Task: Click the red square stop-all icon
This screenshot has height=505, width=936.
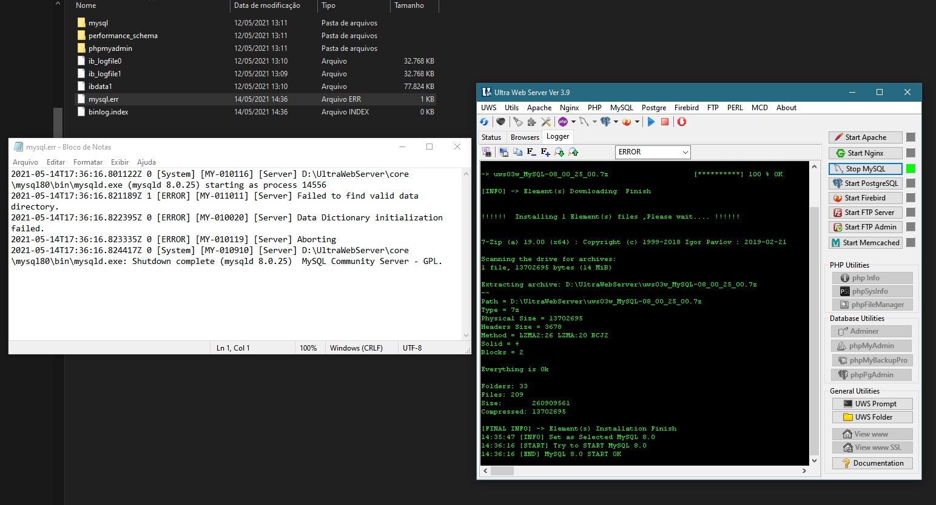Action: 665,122
